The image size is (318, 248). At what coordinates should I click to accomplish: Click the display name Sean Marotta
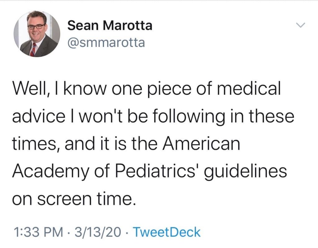point(110,25)
